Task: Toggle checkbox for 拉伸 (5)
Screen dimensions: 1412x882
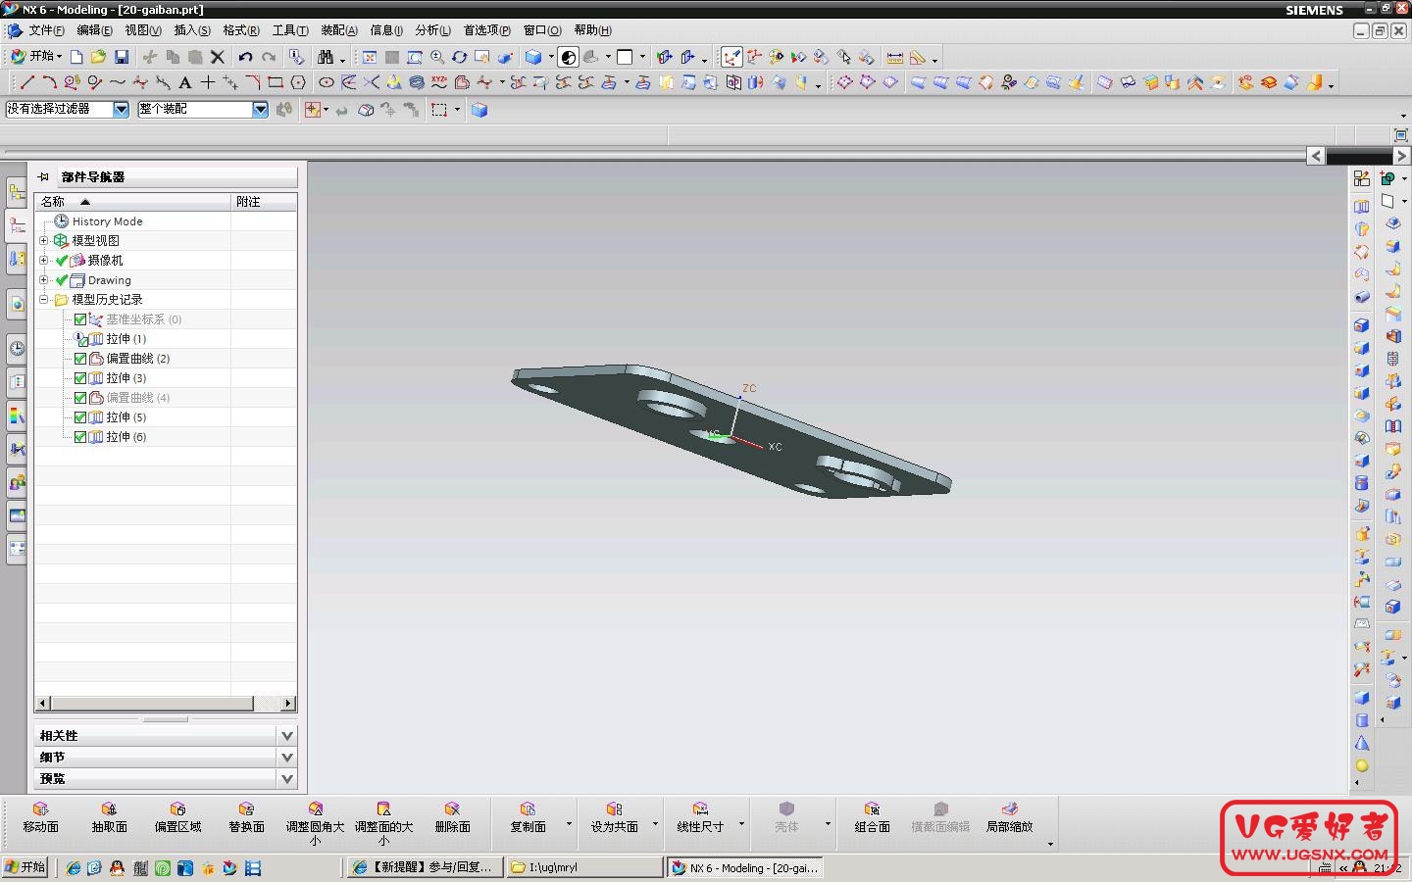Action: click(80, 417)
